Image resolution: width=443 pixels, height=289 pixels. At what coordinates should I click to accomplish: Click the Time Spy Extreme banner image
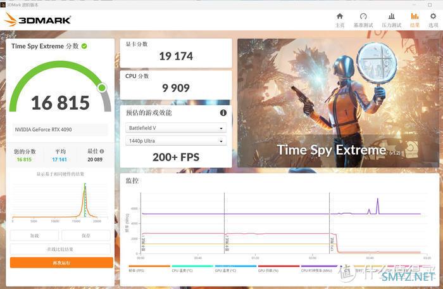pyautogui.click(x=337, y=103)
